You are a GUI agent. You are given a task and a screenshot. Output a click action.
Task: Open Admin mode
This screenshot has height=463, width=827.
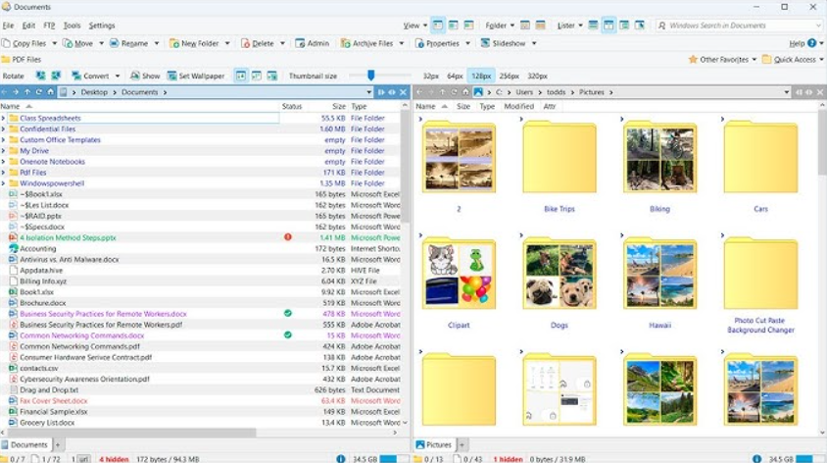[313, 43]
